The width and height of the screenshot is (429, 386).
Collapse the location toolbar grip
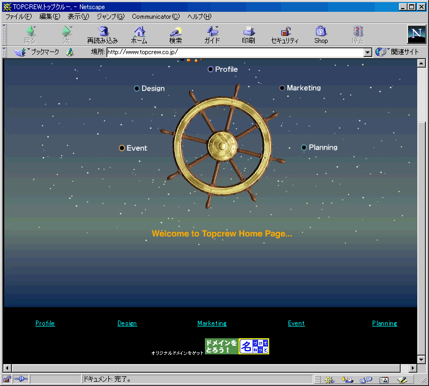(4, 52)
